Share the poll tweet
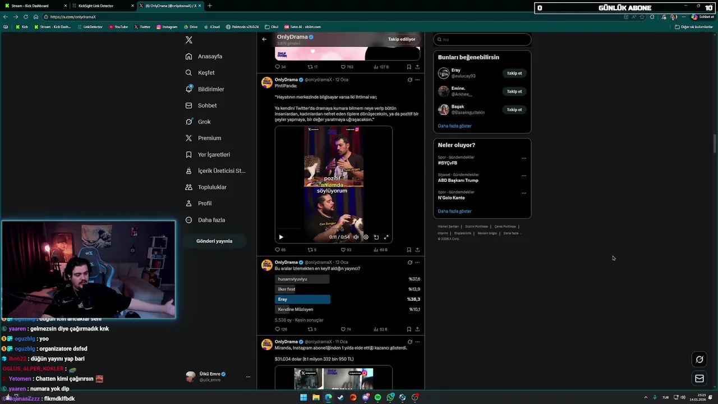This screenshot has width=718, height=404. coord(417,329)
